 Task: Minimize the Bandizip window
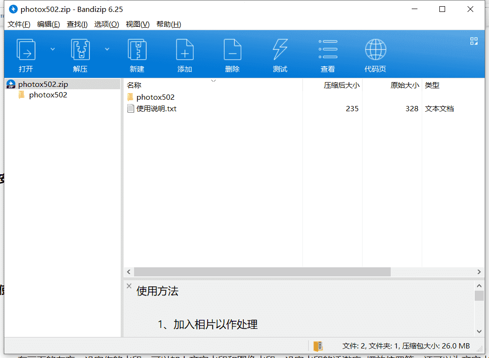(415, 9)
